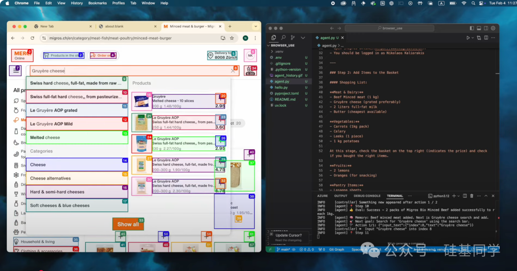Open Chrome three-dot menu
The image size is (517, 271).
tap(255, 38)
